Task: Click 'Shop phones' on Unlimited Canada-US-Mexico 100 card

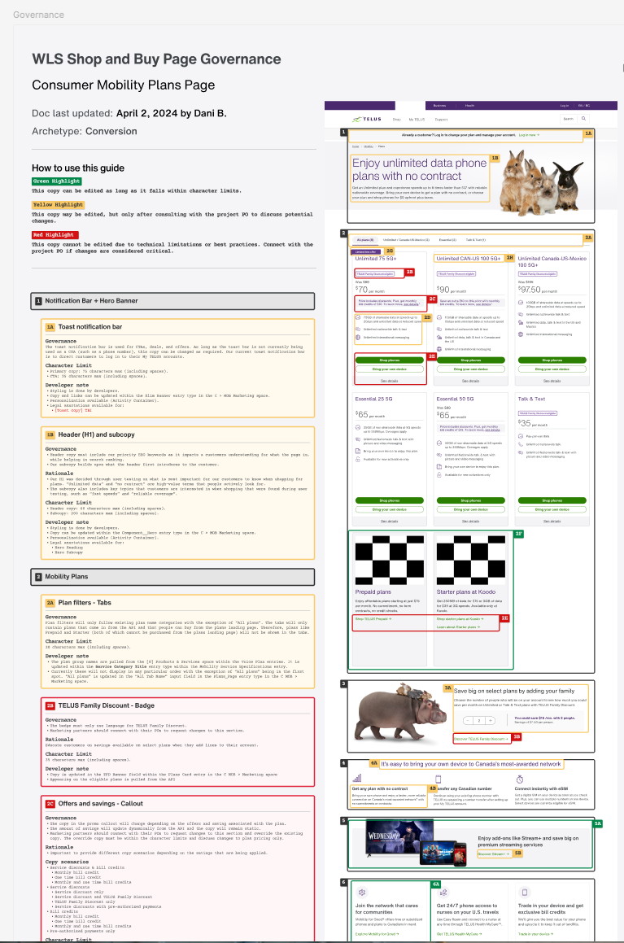Action: pyautogui.click(x=552, y=360)
